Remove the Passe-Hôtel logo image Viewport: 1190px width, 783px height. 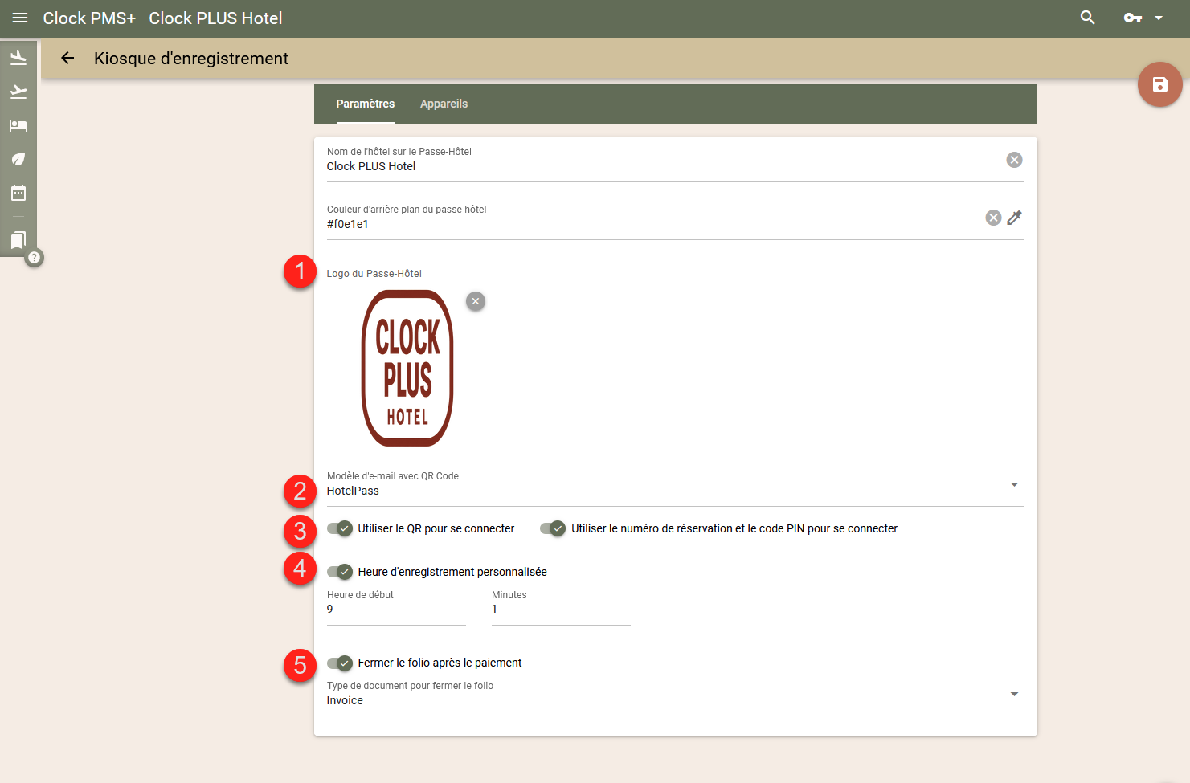[476, 301]
